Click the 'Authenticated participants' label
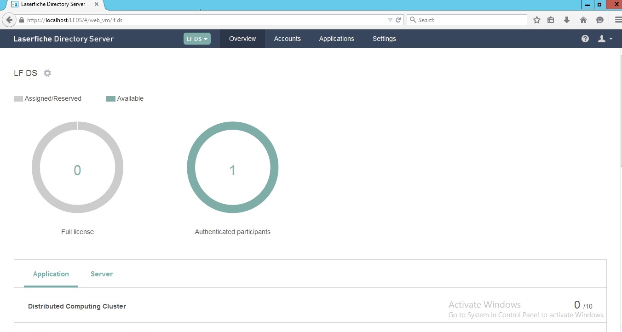This screenshot has height=332, width=622. pyautogui.click(x=233, y=232)
